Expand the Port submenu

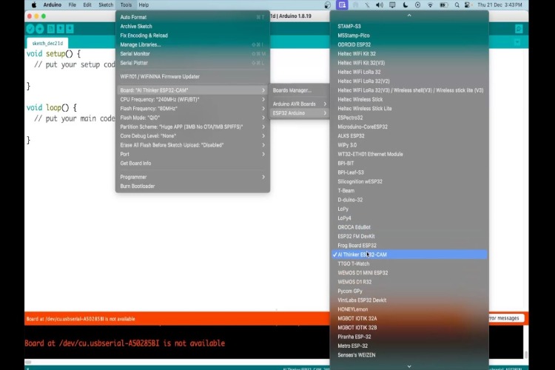coord(192,154)
